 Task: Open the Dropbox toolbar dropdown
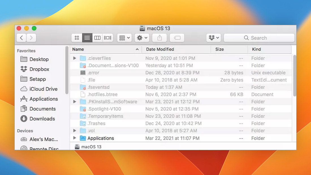coord(214,38)
